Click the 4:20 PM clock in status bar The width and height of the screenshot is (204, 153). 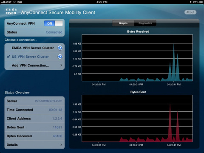pyautogui.click(x=102, y=2)
